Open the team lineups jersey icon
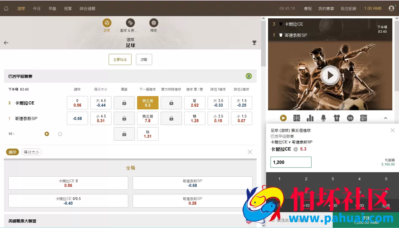This screenshot has width=399, height=228. pos(337,118)
